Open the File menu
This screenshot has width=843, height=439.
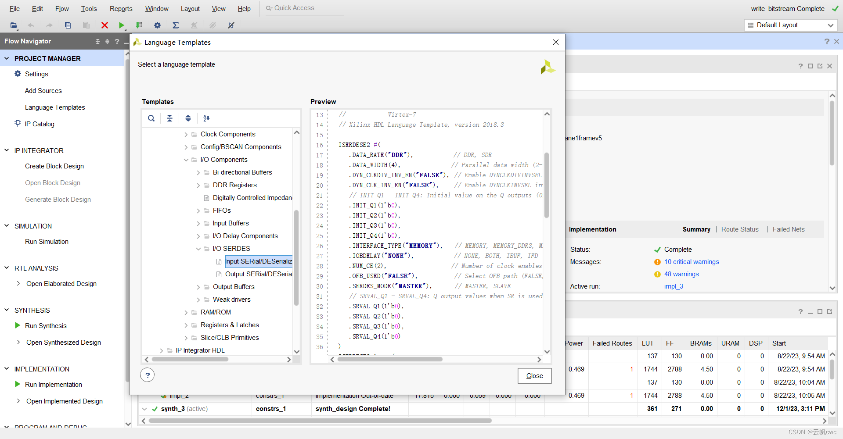[14, 8]
